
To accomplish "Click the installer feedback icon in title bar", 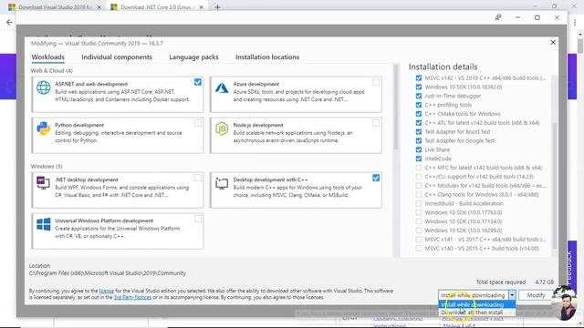I will (x=498, y=17).
